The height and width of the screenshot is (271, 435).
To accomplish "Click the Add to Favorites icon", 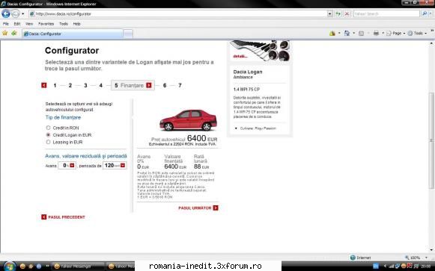I will tap(14, 33).
